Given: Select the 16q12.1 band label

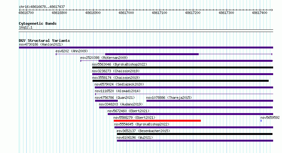Looking at the screenshot, I should [26, 27].
